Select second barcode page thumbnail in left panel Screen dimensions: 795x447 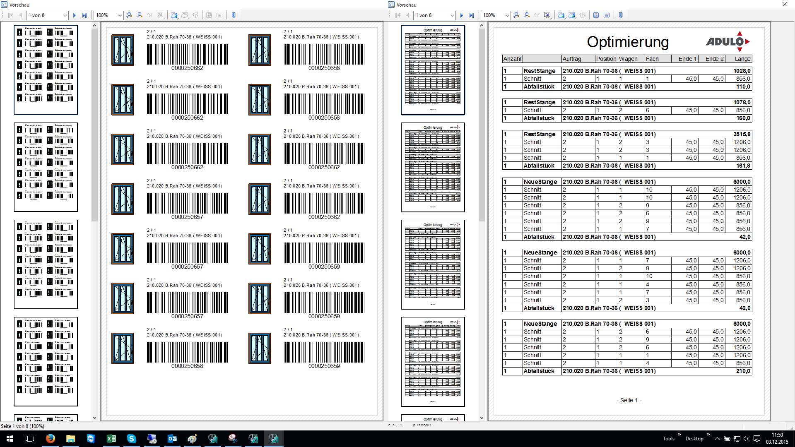point(46,167)
